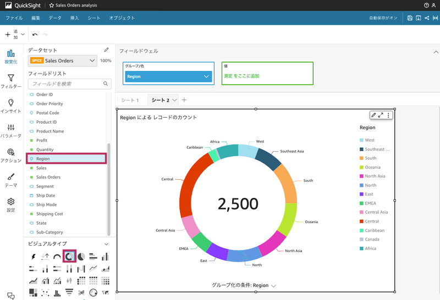Open the シート 2 tab chevron menu
Viewport: 440px width, 300px height.
[174, 100]
